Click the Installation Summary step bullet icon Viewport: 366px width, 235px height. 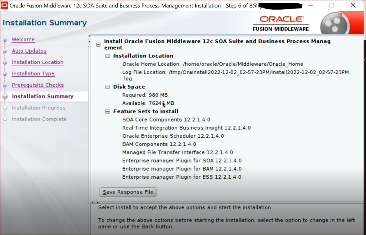coord(5,97)
